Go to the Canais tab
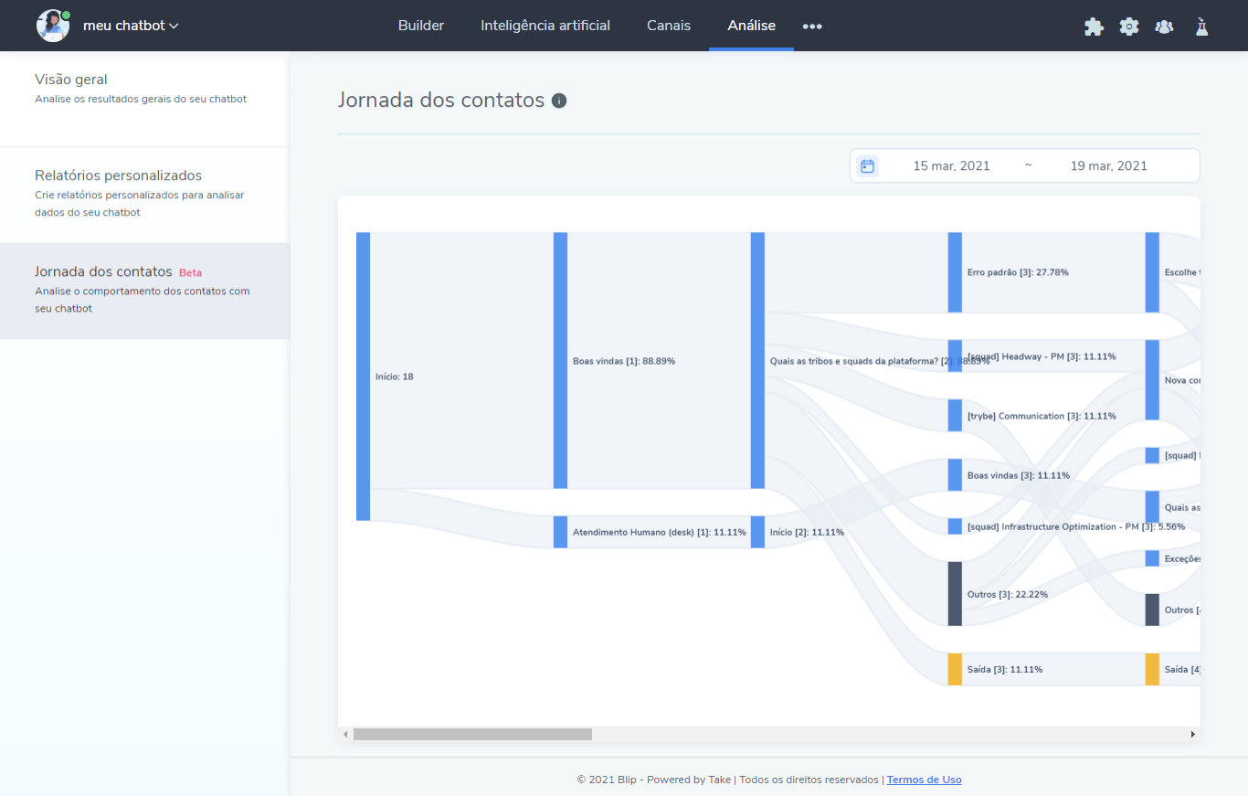1248x796 pixels. (669, 26)
